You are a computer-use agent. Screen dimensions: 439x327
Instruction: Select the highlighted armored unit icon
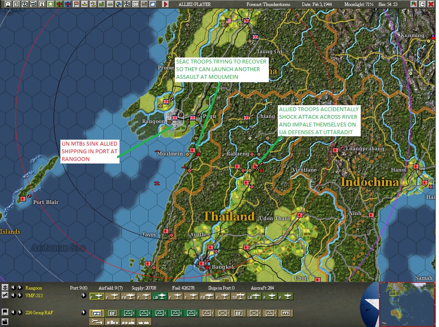pos(97,313)
